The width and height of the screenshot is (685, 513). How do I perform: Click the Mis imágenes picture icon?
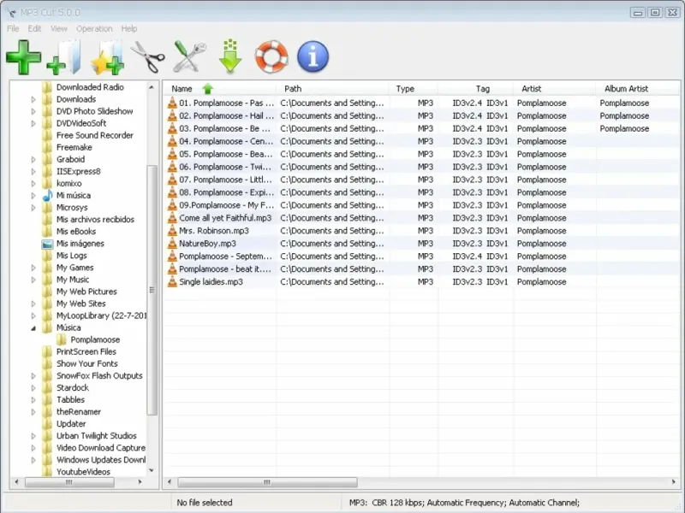click(47, 244)
